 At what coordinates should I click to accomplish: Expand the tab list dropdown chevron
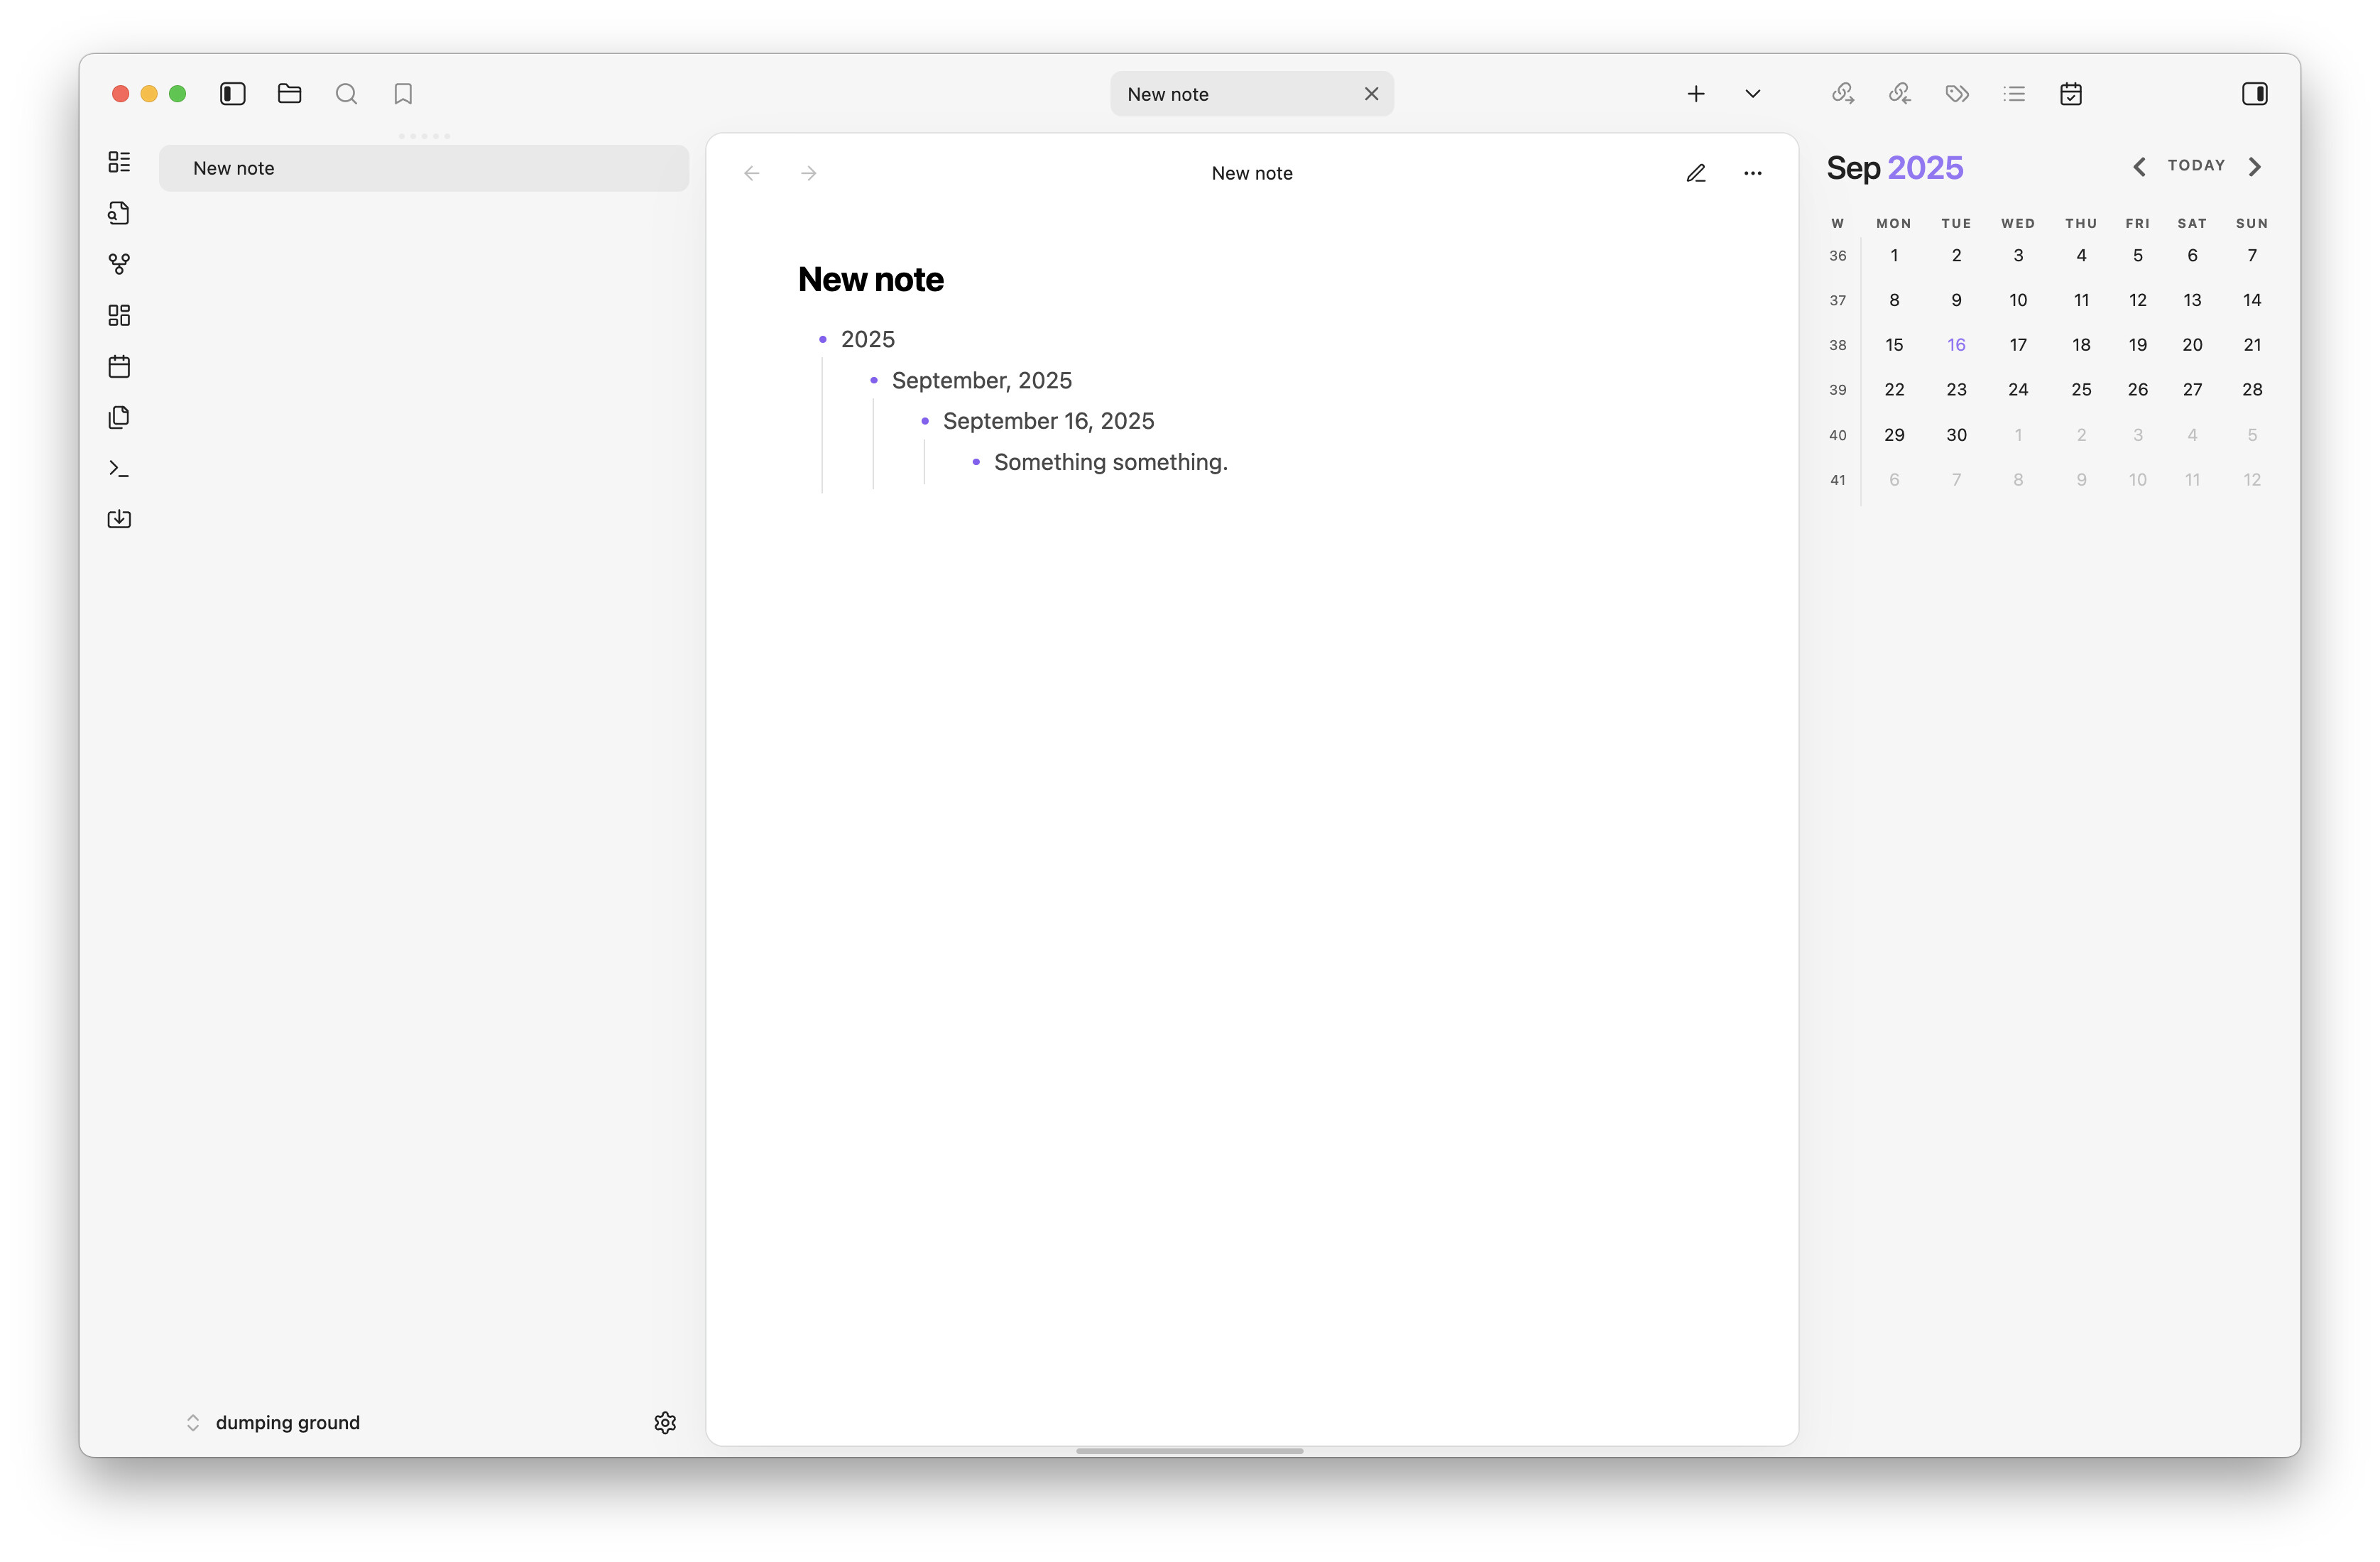point(1752,94)
